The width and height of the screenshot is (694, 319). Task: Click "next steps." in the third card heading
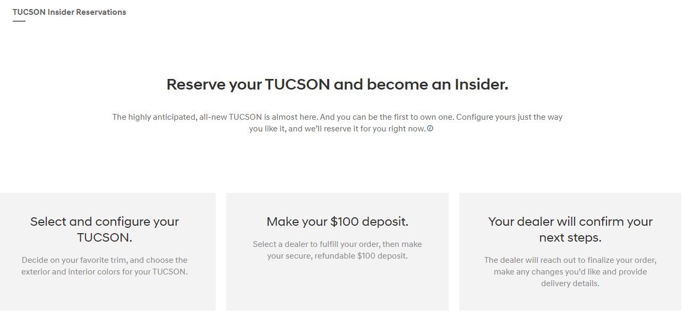pyautogui.click(x=570, y=237)
